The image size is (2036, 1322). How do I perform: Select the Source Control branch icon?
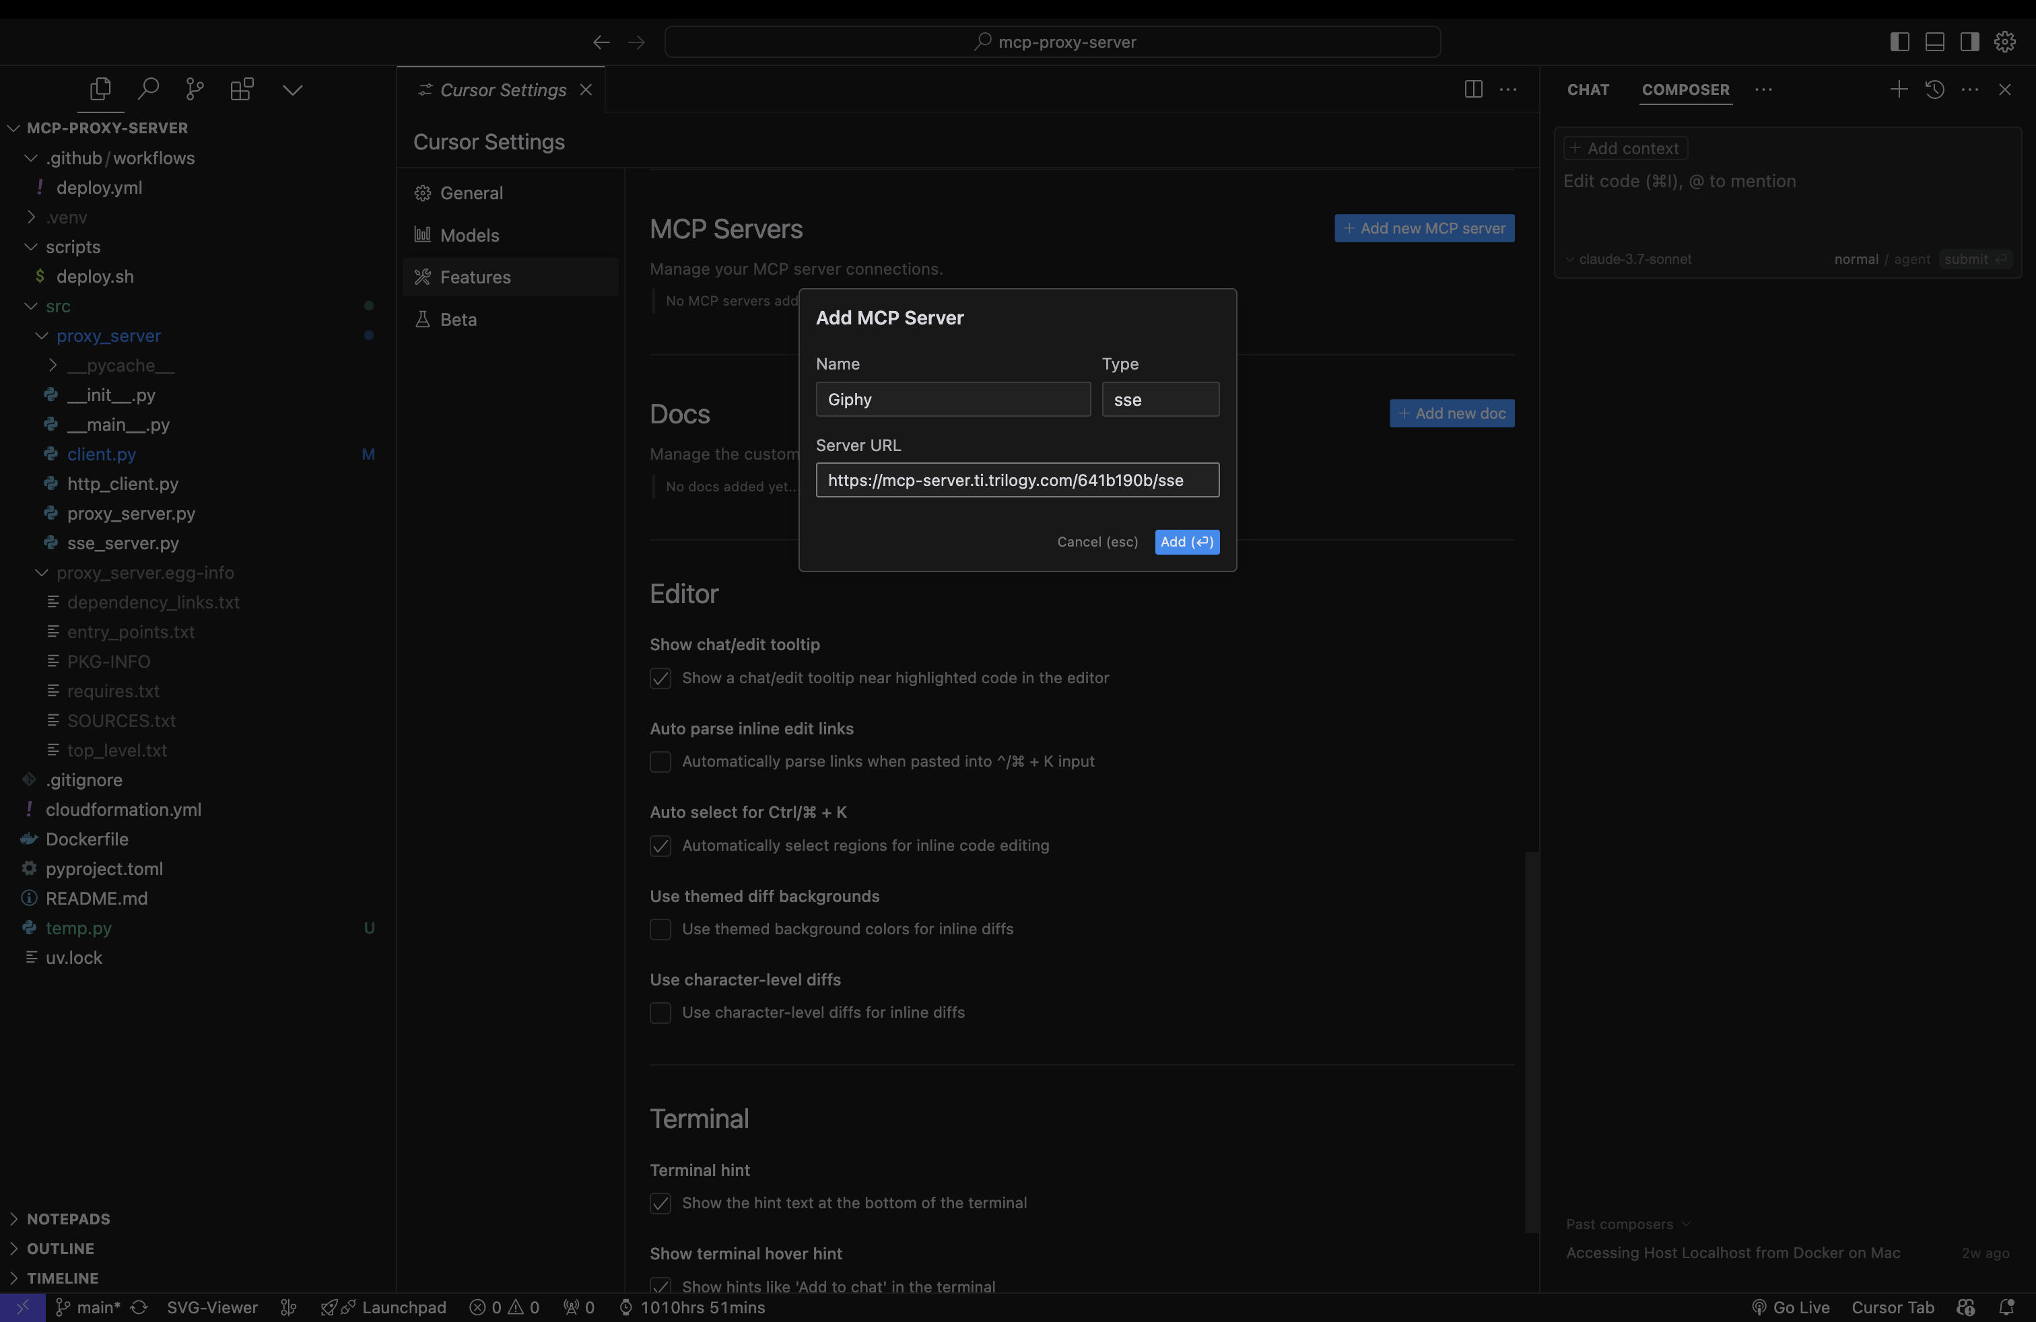coord(194,89)
